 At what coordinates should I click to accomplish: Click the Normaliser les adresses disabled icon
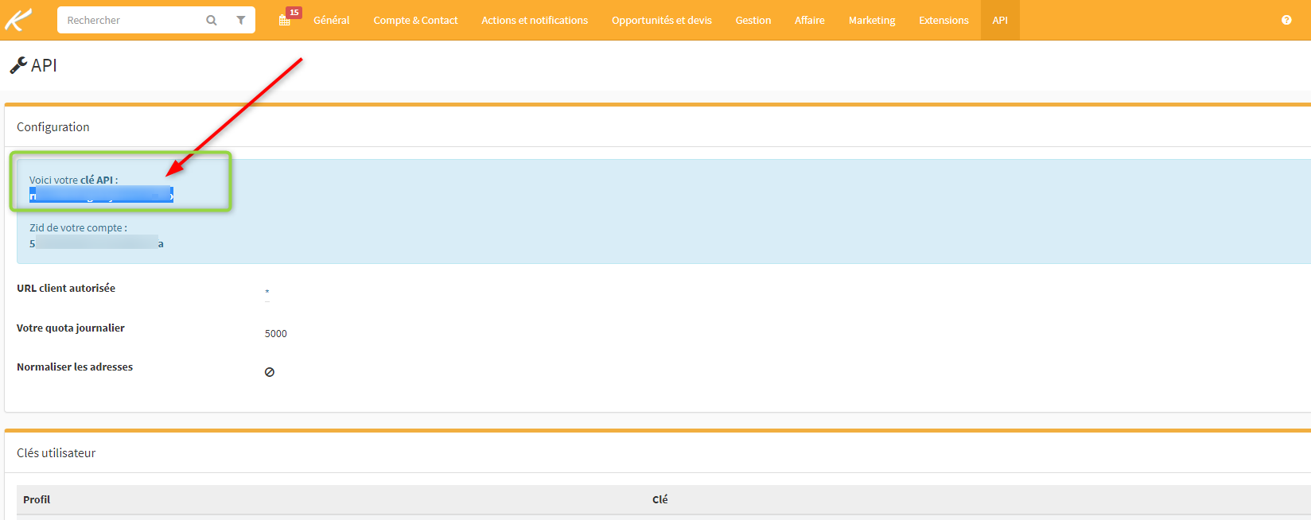click(x=270, y=372)
